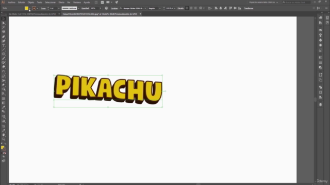Open the stroke color dropdown arrow
Image resolution: width=330 pixels, height=185 pixels.
click(x=37, y=8)
